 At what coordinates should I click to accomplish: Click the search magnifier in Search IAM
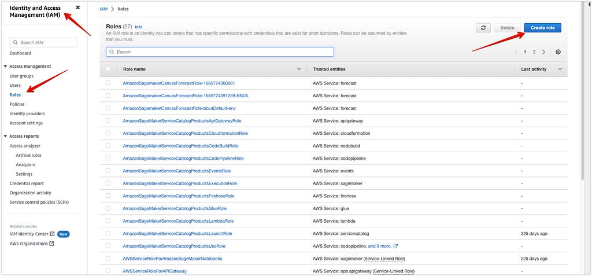pyautogui.click(x=16, y=43)
